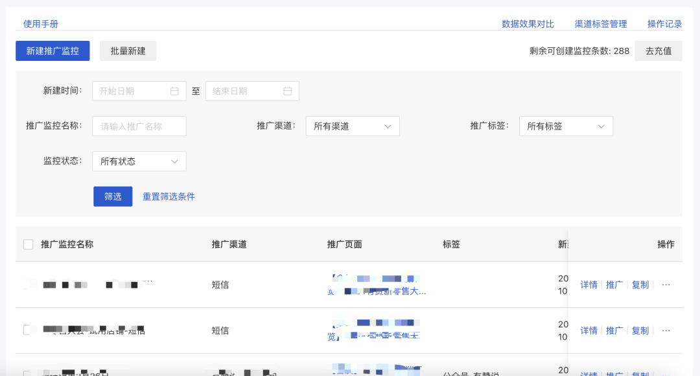This screenshot has width=700, height=376.
Task: Click 去充值 to recharge quota
Action: 659,51
